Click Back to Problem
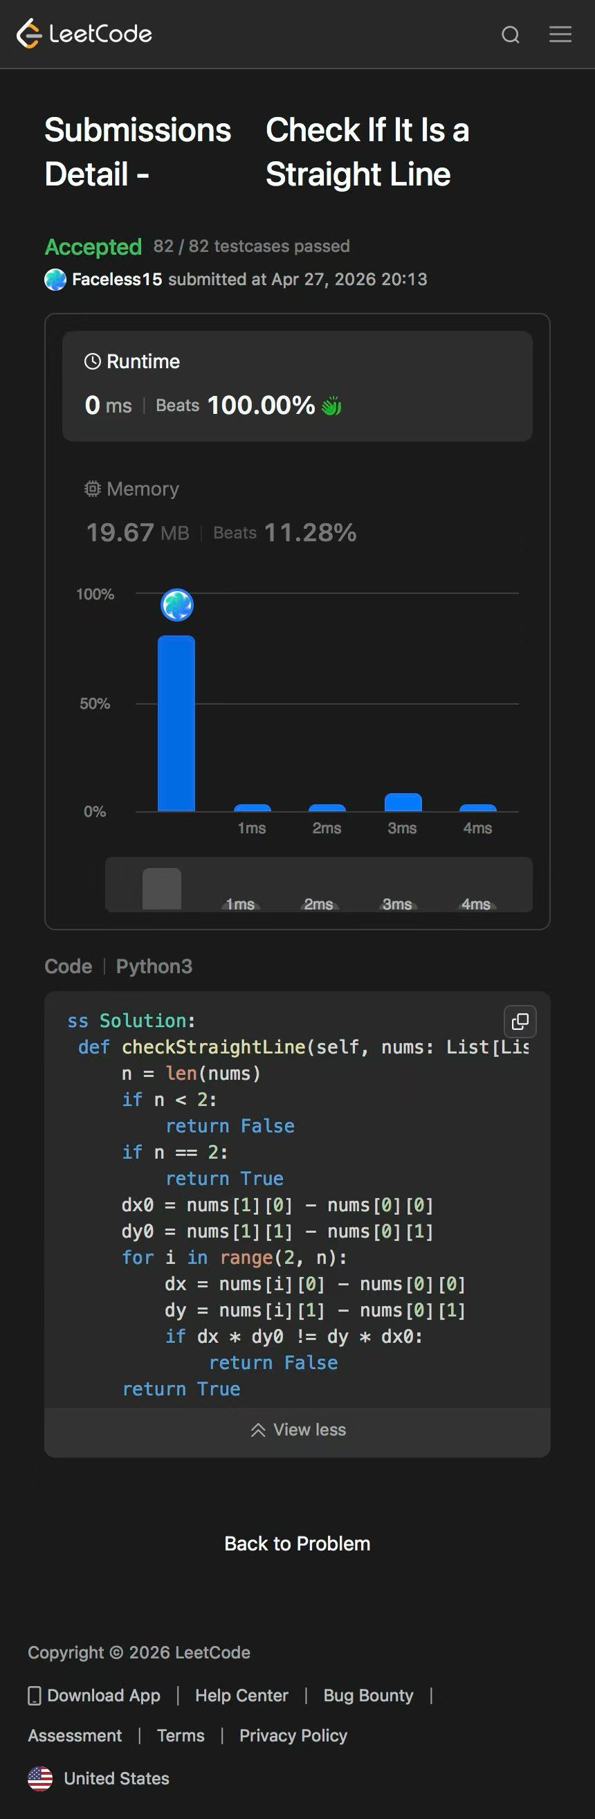This screenshot has height=1819, width=595. (297, 1544)
